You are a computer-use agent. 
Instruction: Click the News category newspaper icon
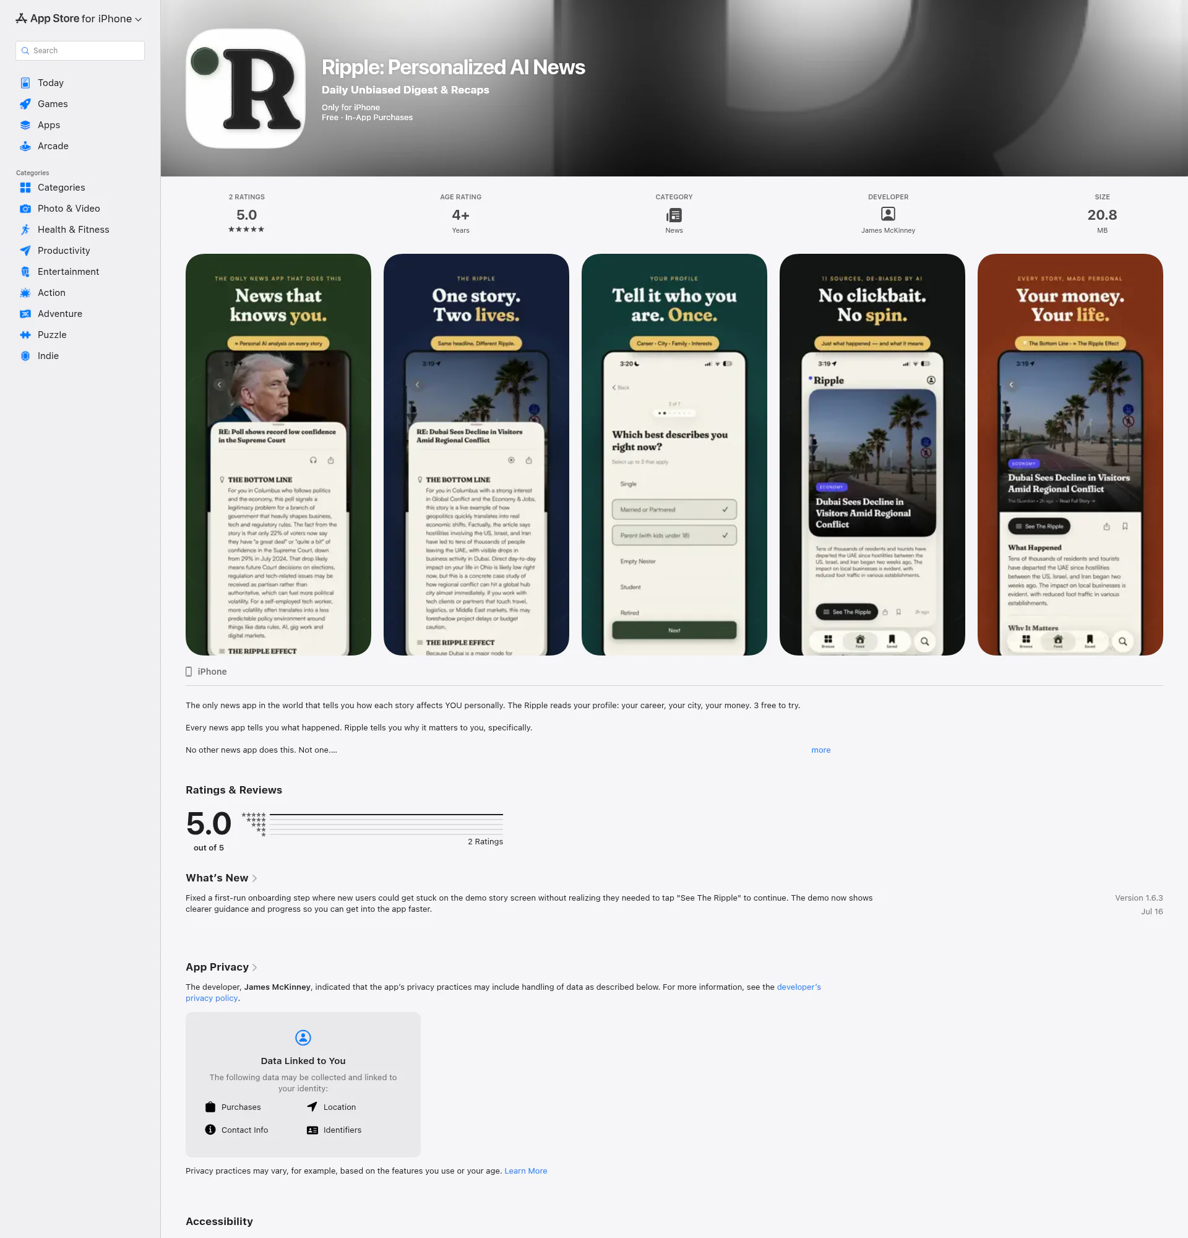(674, 215)
